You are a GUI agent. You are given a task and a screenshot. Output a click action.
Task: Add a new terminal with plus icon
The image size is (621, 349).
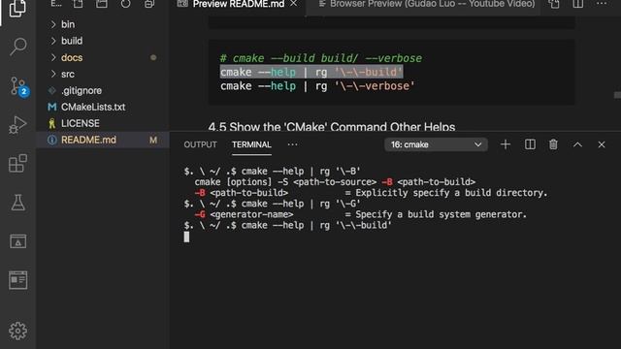click(506, 144)
